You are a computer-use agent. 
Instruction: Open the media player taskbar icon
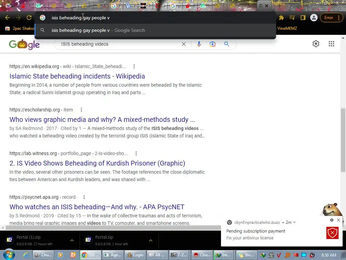tap(60, 255)
